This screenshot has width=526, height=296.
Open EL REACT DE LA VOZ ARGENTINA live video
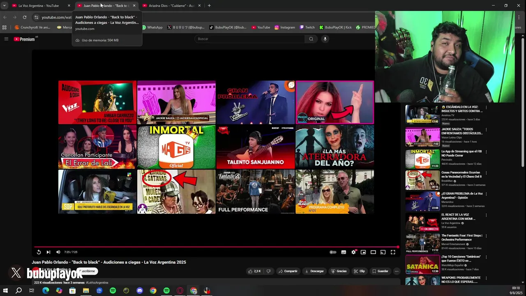(x=422, y=222)
